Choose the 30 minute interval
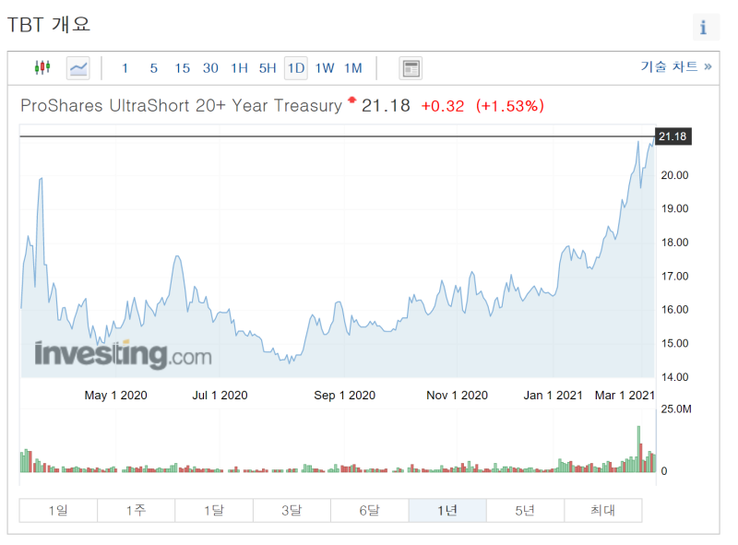Image resolution: width=738 pixels, height=545 pixels. [210, 68]
